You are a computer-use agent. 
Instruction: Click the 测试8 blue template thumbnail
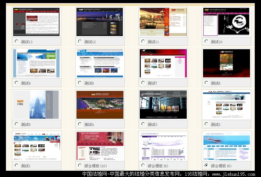click(100, 63)
